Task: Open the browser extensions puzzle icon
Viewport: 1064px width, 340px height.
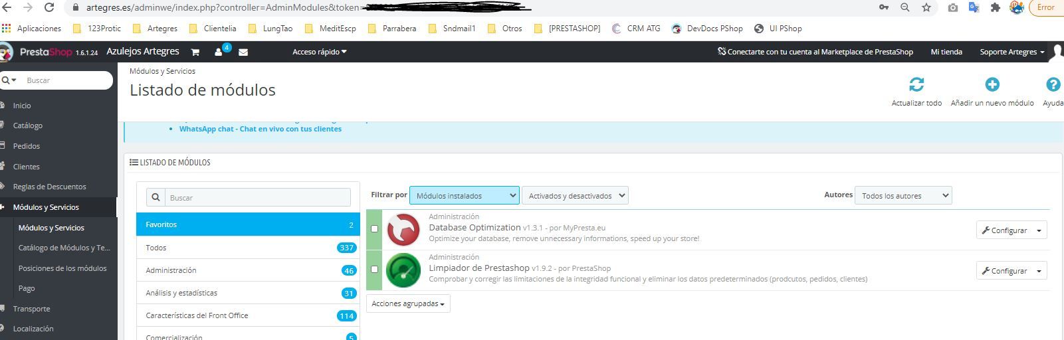Action: pos(995,7)
